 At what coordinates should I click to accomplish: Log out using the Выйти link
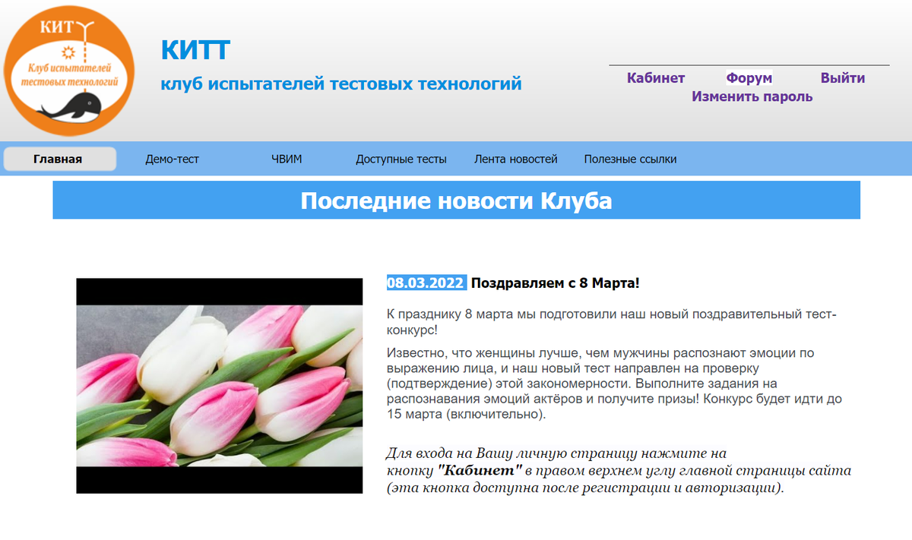click(843, 78)
